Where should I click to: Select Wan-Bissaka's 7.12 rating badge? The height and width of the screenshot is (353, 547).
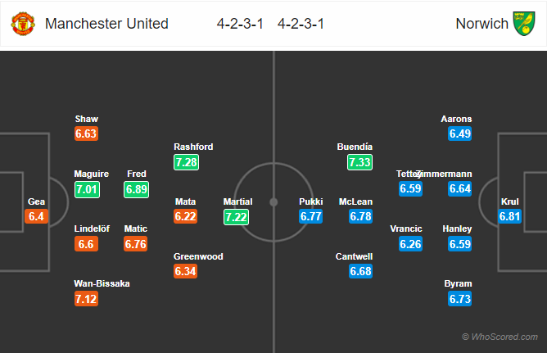pos(86,299)
